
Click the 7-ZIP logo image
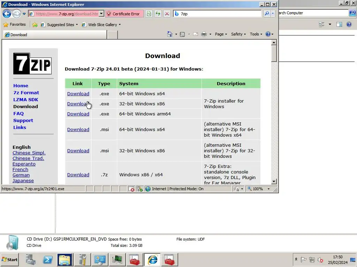32,64
